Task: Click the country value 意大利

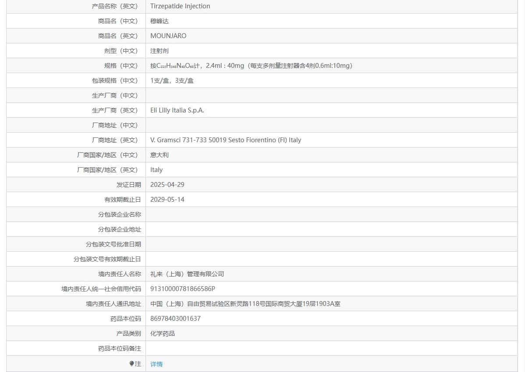Action: point(160,155)
